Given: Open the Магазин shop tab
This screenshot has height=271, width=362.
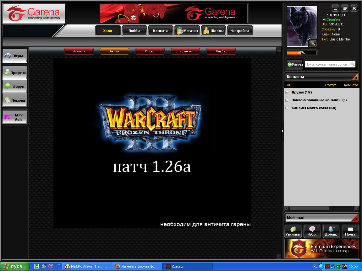Looking at the screenshot, I should pos(187,31).
